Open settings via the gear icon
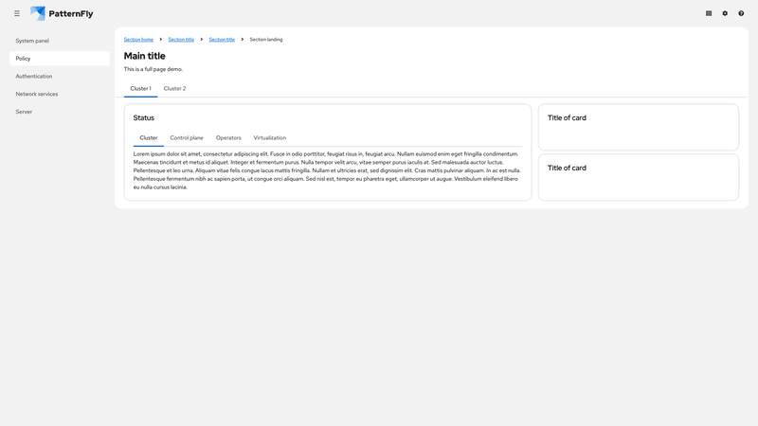Image resolution: width=758 pixels, height=426 pixels. tap(725, 13)
